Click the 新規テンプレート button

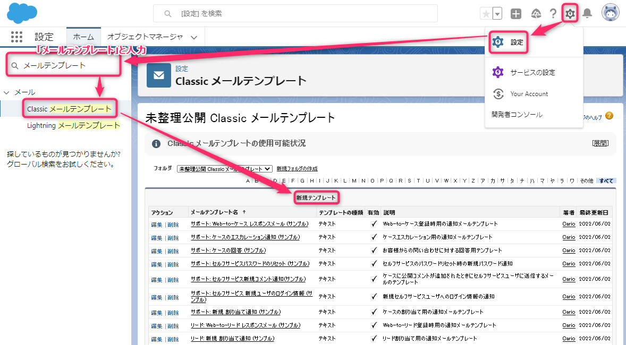pyautogui.click(x=316, y=197)
